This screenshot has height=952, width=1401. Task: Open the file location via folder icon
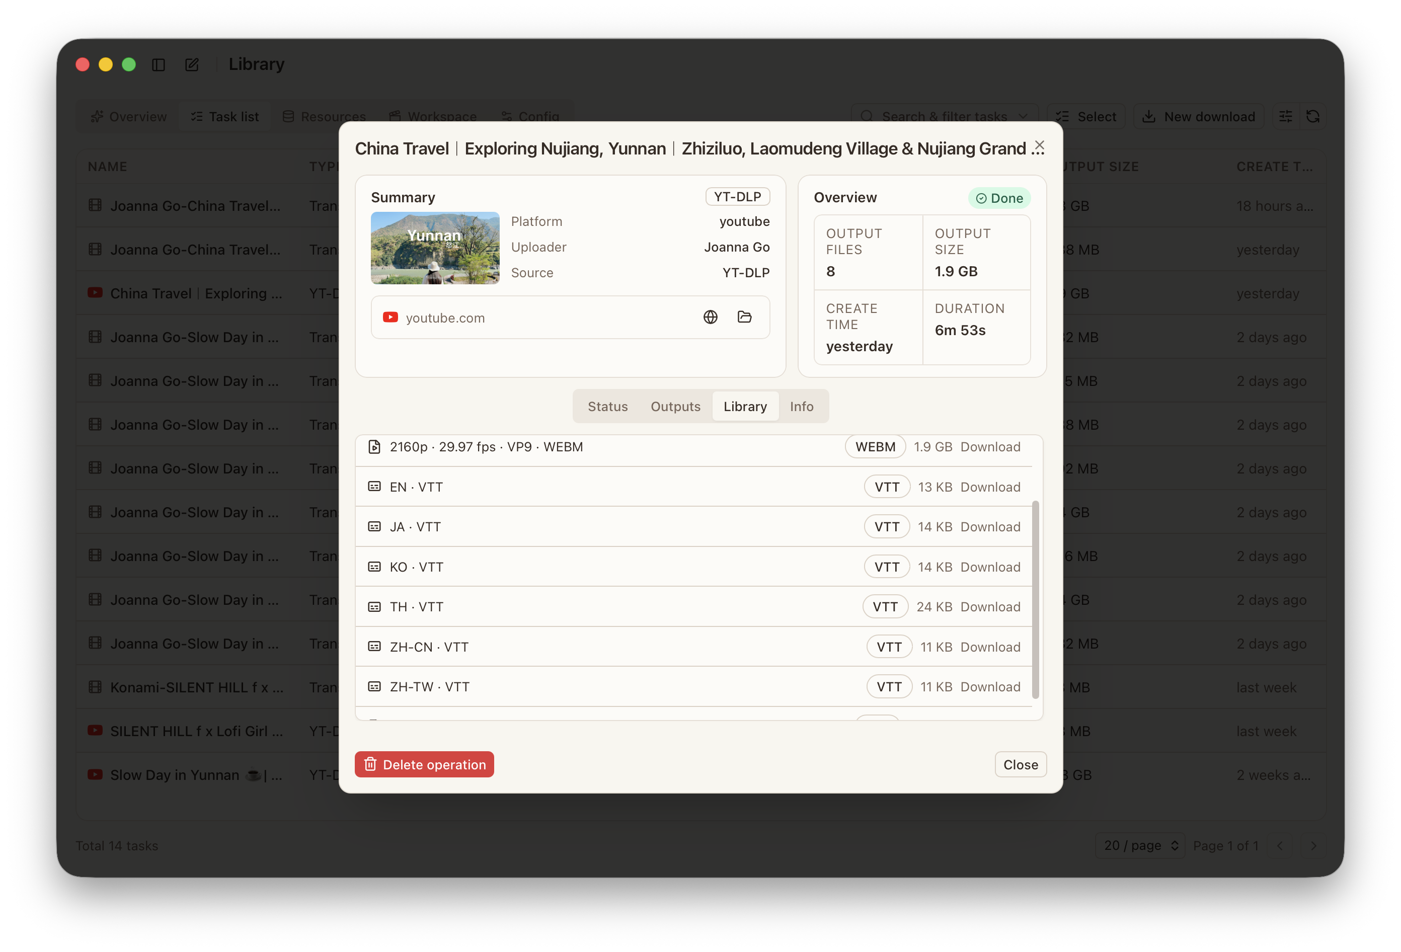[745, 317]
